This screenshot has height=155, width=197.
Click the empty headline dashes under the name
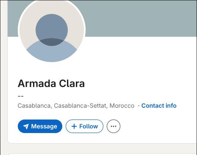[21, 96]
